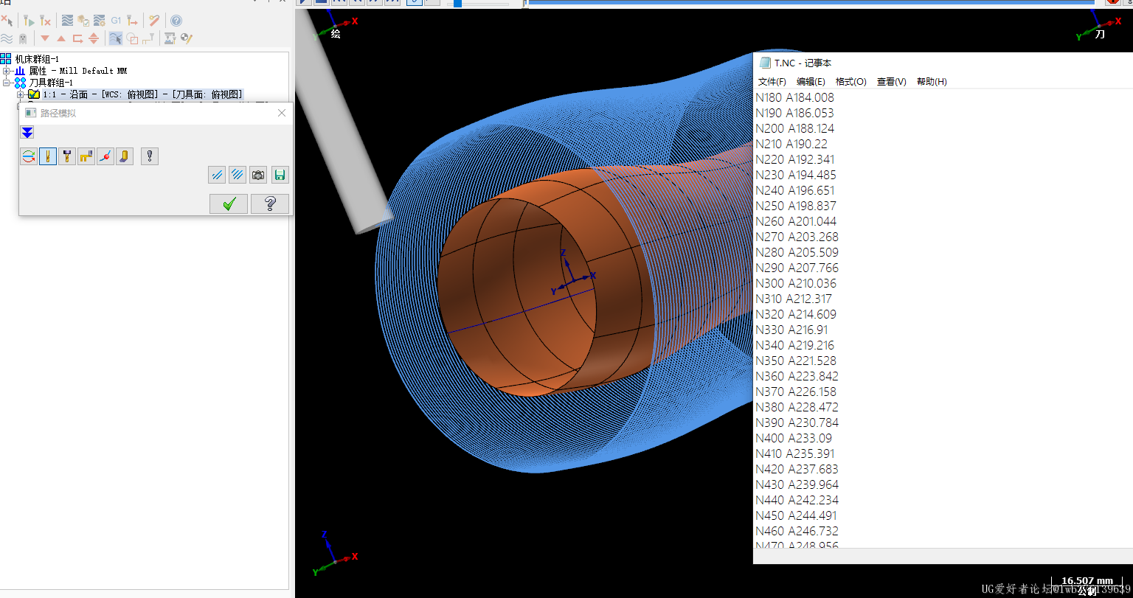Regenerate all invalid operations icon

[x=45, y=20]
